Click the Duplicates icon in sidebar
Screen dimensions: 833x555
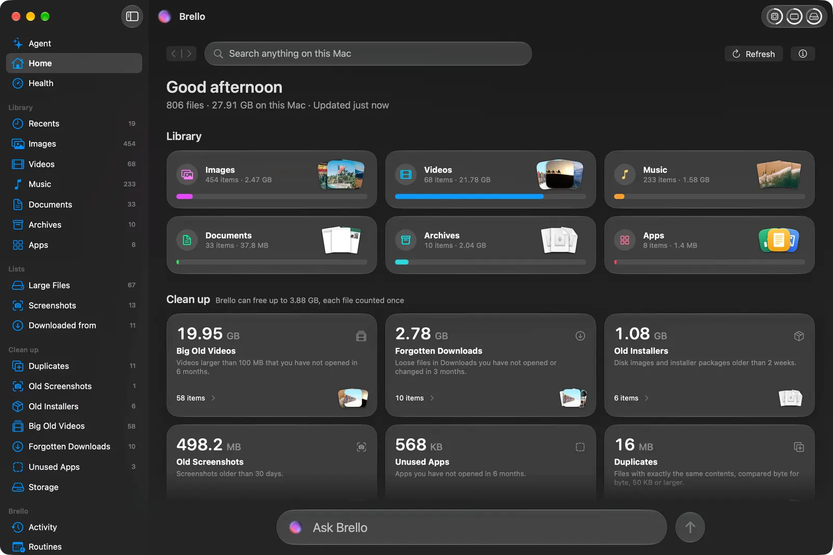[x=18, y=366]
